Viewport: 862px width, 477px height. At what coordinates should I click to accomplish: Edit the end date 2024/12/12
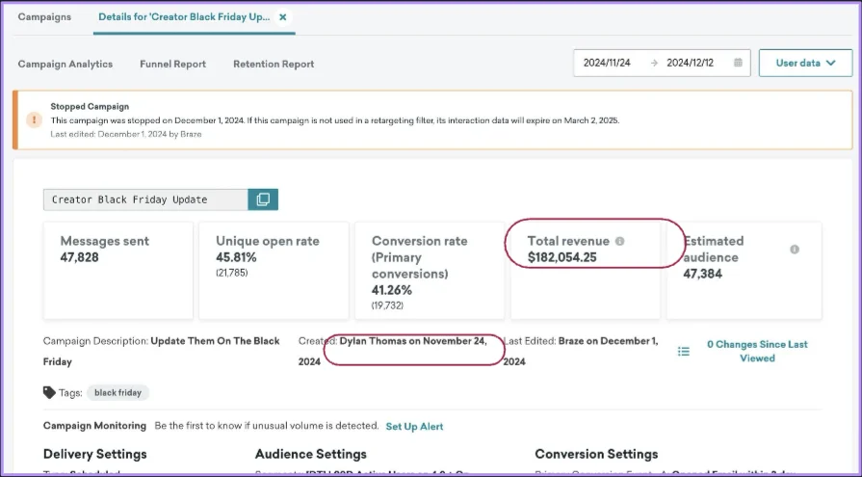point(690,63)
